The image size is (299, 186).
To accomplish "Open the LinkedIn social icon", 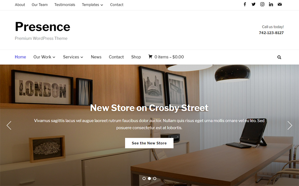I will pos(271,4).
